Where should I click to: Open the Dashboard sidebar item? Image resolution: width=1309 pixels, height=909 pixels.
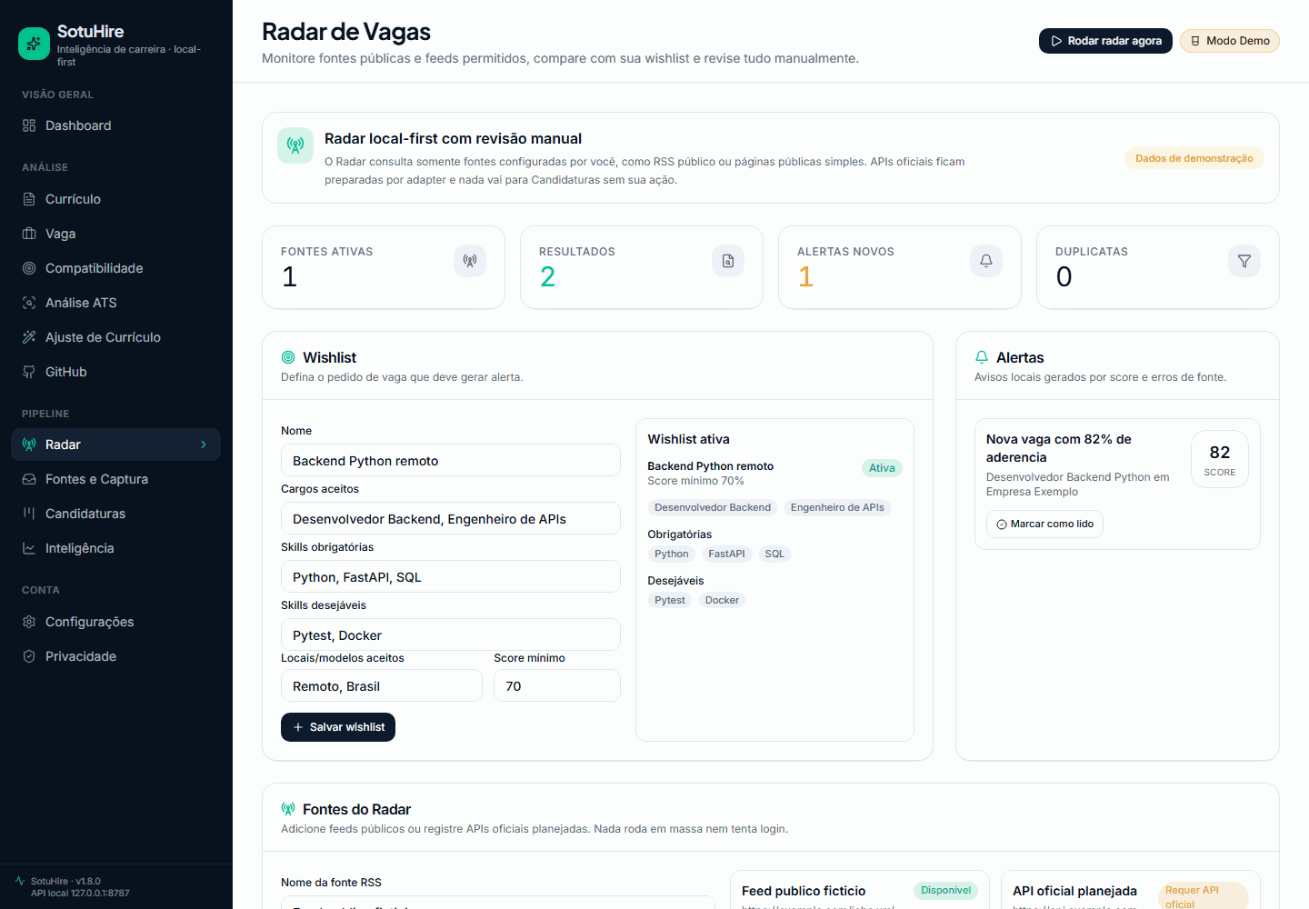tap(115, 125)
